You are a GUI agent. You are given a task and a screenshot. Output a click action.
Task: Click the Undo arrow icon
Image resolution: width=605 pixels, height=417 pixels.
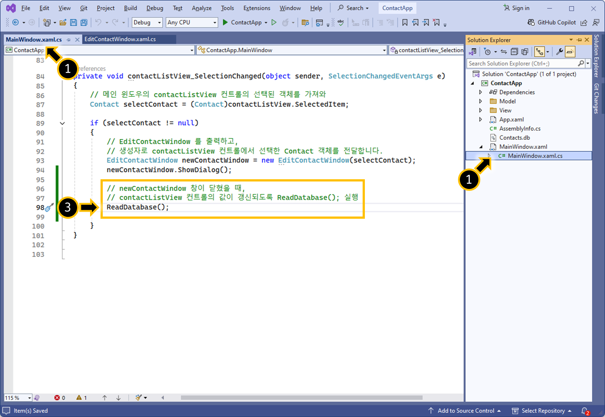pyautogui.click(x=98, y=23)
